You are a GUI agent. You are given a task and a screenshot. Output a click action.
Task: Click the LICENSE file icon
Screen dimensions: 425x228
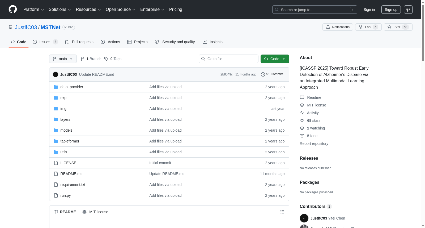coord(56,163)
